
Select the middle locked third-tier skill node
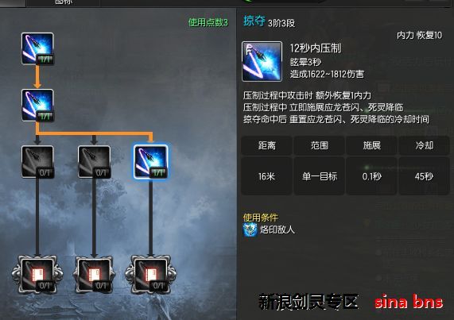(94, 162)
